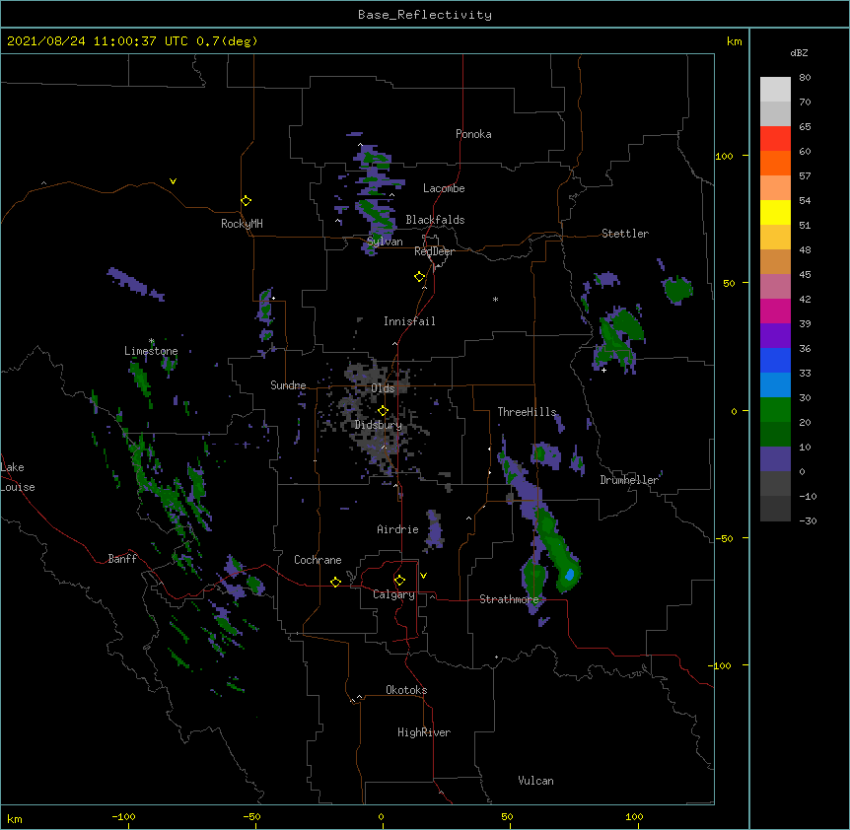The height and width of the screenshot is (830, 850).
Task: Click the blue storm core near Strathmore
Action: click(569, 575)
